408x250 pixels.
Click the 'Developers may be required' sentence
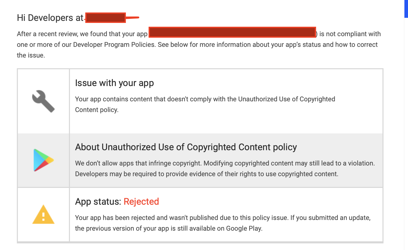(207, 174)
